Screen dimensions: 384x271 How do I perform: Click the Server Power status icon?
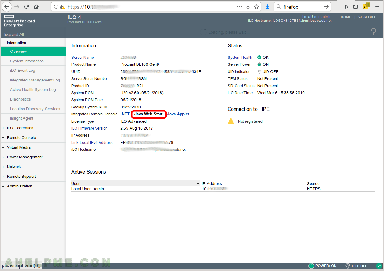pos(259,64)
